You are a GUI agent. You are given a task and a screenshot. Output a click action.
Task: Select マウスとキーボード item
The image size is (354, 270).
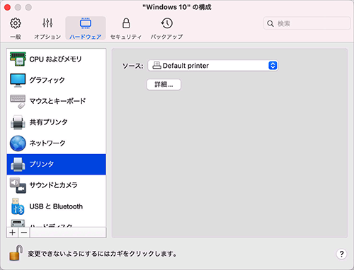tap(57, 101)
